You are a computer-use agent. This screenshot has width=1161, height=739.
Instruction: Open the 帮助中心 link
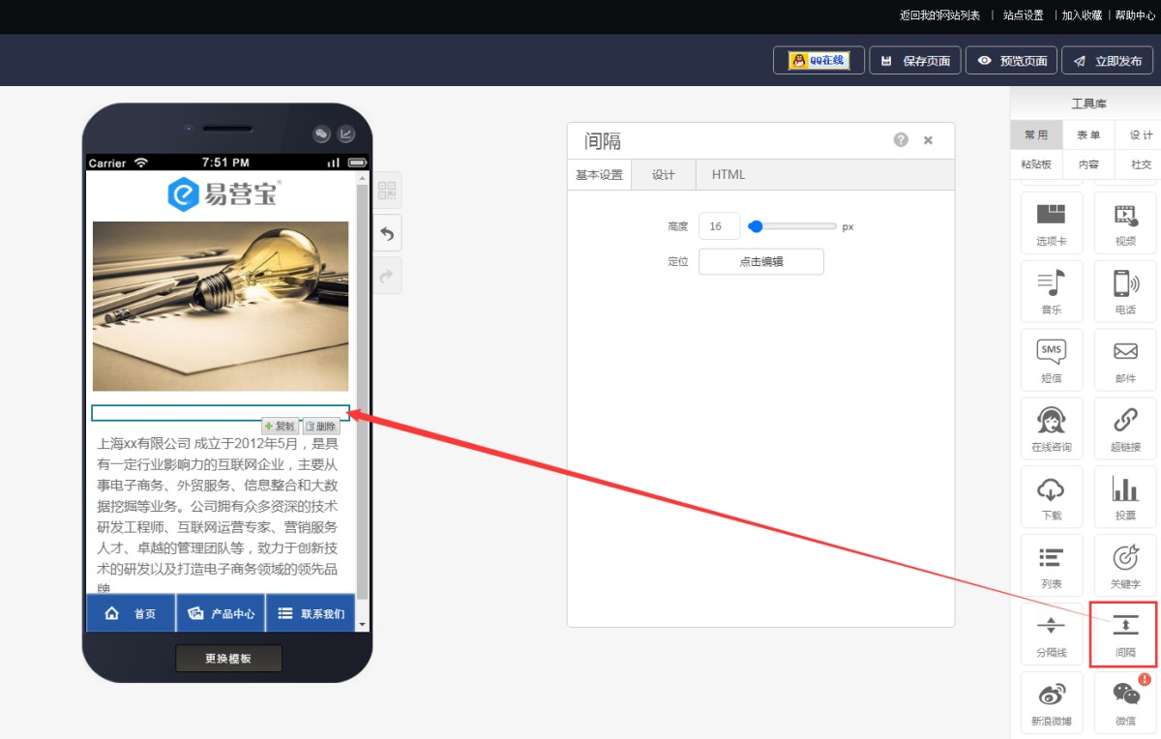pyautogui.click(x=1135, y=15)
